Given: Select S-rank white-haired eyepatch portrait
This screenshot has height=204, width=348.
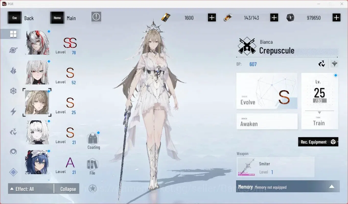Looking at the screenshot, I should 37,132.
